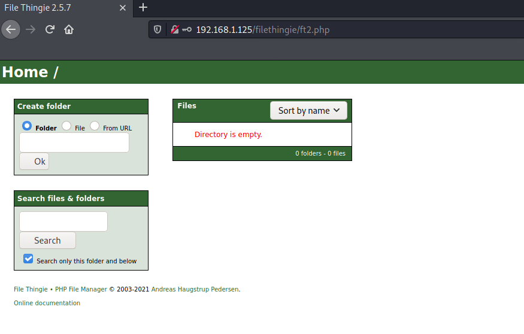Open the Online documentation link

(x=47, y=303)
